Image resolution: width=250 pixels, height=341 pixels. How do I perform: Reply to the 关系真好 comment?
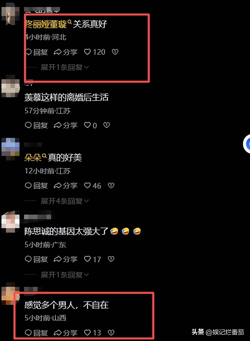coord(37,52)
